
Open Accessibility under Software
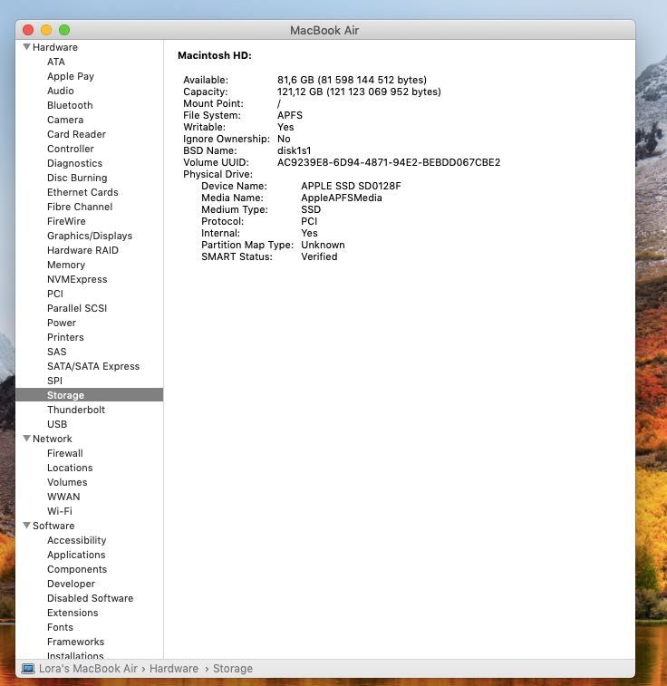[76, 540]
